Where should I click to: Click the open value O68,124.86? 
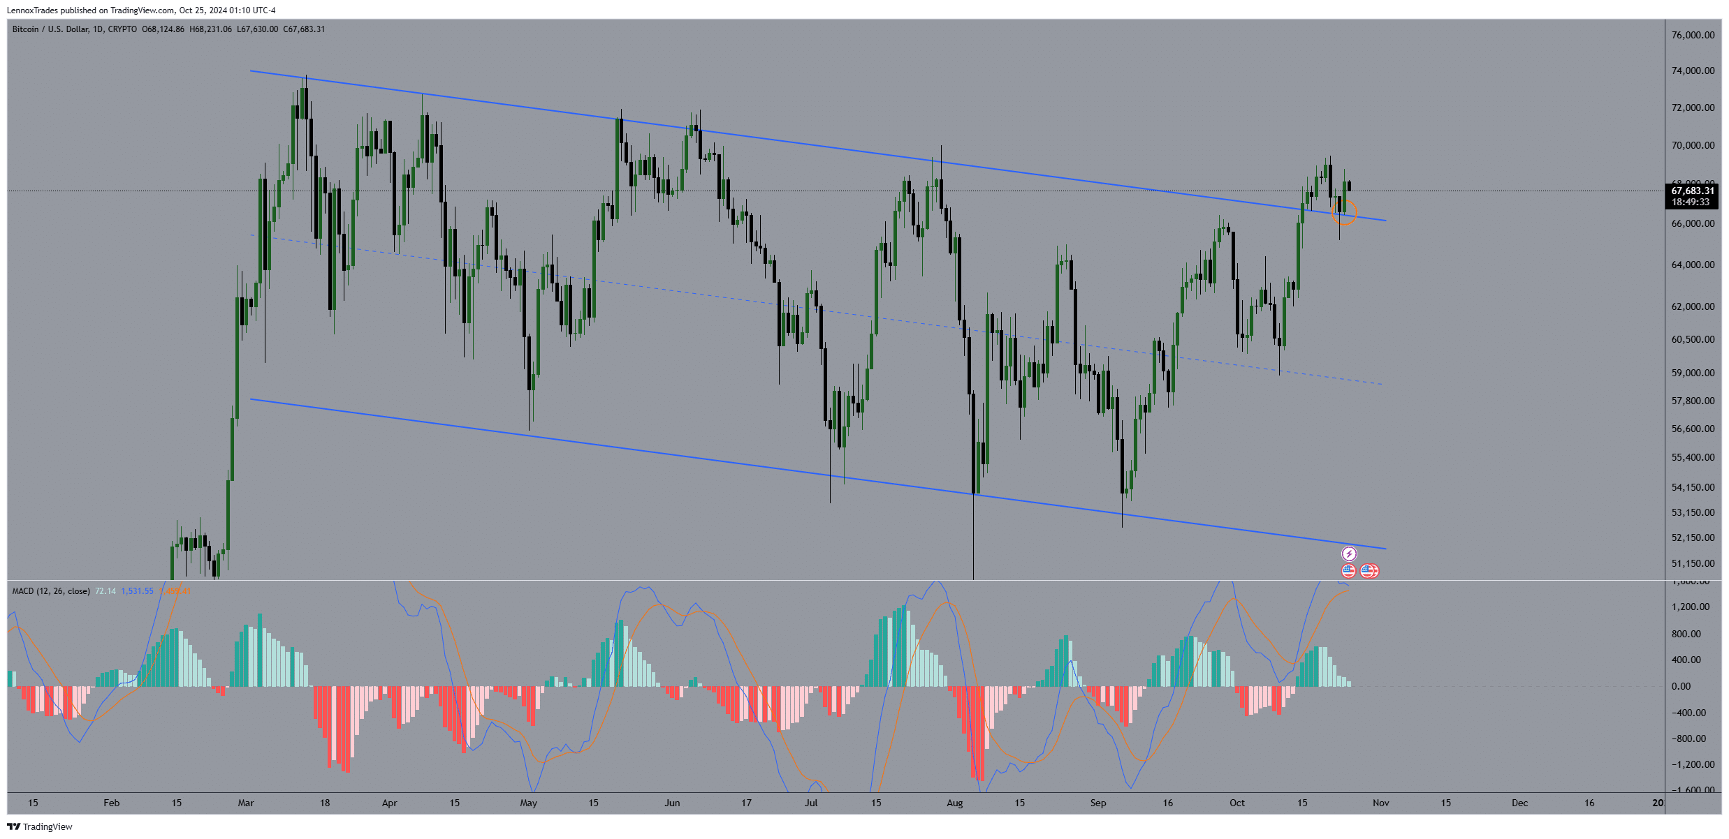pos(163,29)
